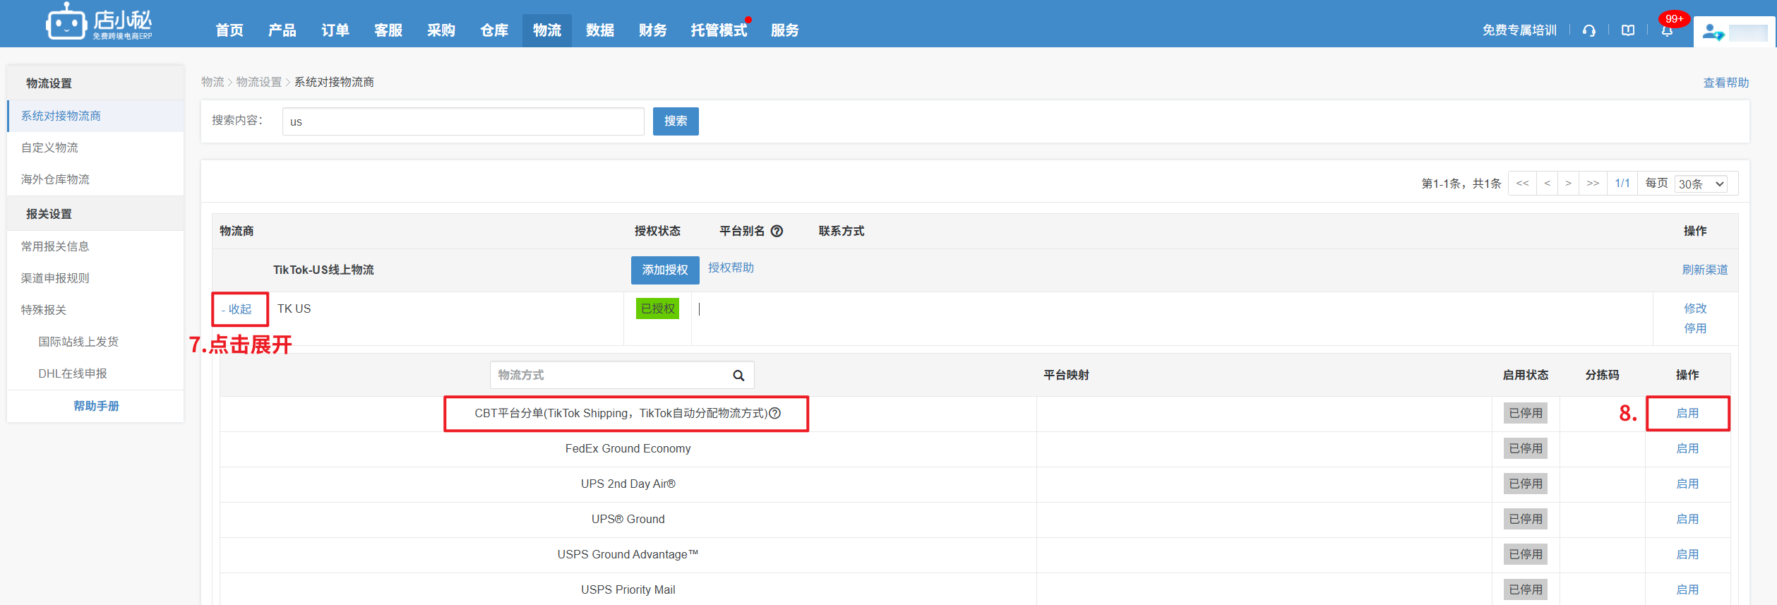Enable the FedEx Ground Economy shipping method
The height and width of the screenshot is (605, 1777).
coord(1687,448)
